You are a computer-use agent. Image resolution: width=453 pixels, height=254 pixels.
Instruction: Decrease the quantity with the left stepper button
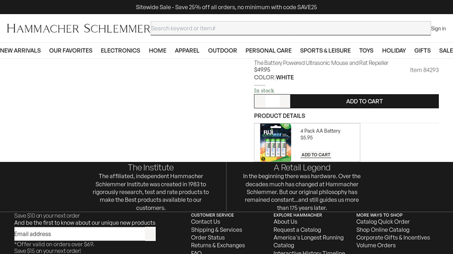tap(260, 102)
